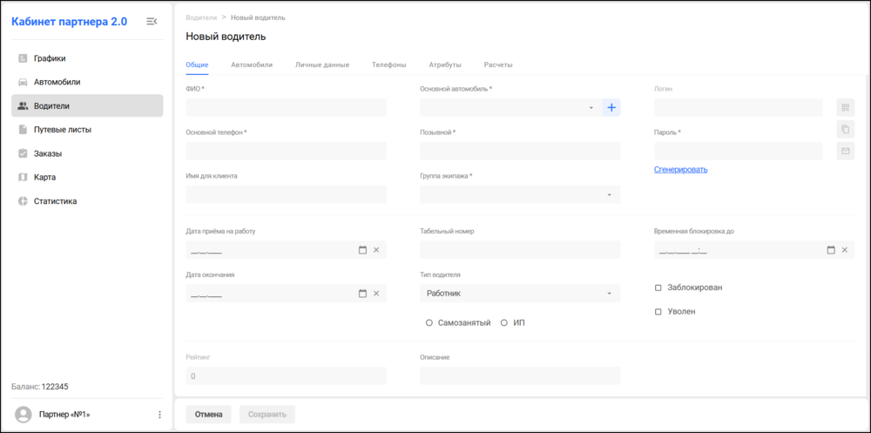This screenshot has height=433, width=871.
Task: Click the Табельный номер input field
Action: coord(520,250)
